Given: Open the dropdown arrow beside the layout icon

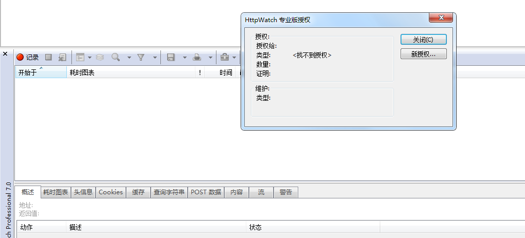Looking at the screenshot, I should click(x=90, y=58).
